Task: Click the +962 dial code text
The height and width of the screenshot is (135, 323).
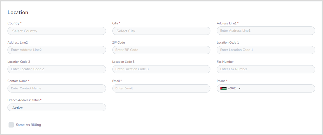Action: point(232,88)
